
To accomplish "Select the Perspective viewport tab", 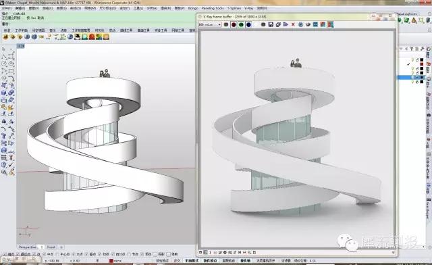I will click(27, 247).
